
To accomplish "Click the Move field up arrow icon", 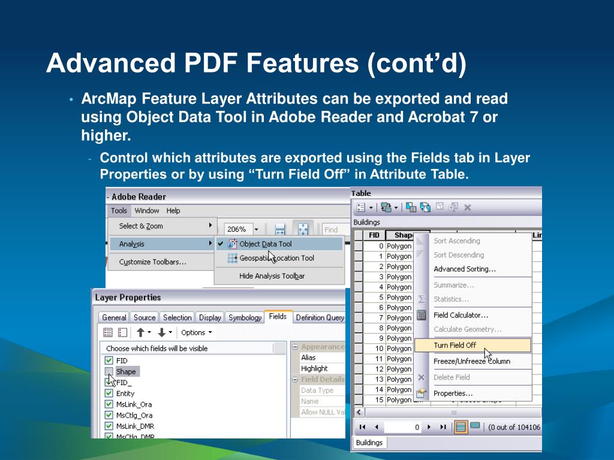I will click(x=140, y=332).
